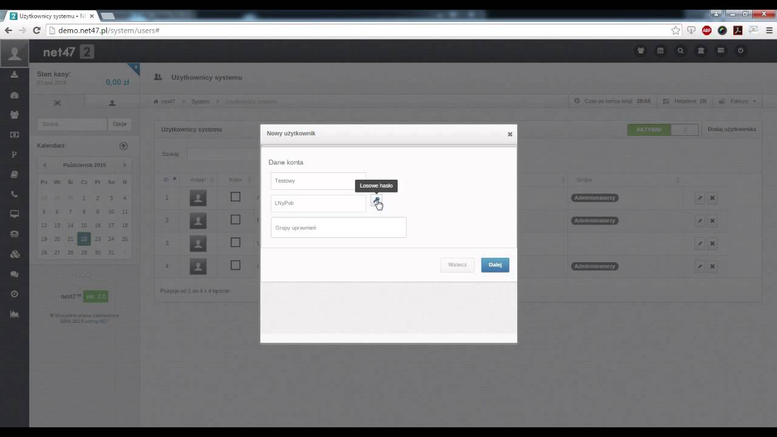777x437 pixels.
Task: Focus the username field containing Testowy
Action: [318, 181]
